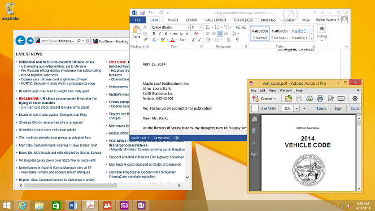The height and width of the screenshot is (211, 375).
Task: Open the Walter Waters account dropdown
Action: point(328,20)
